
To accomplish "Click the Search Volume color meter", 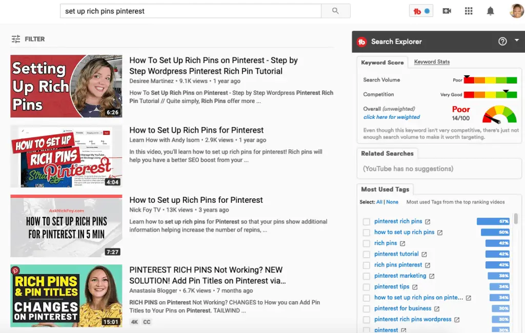I will pyautogui.click(x=490, y=80).
